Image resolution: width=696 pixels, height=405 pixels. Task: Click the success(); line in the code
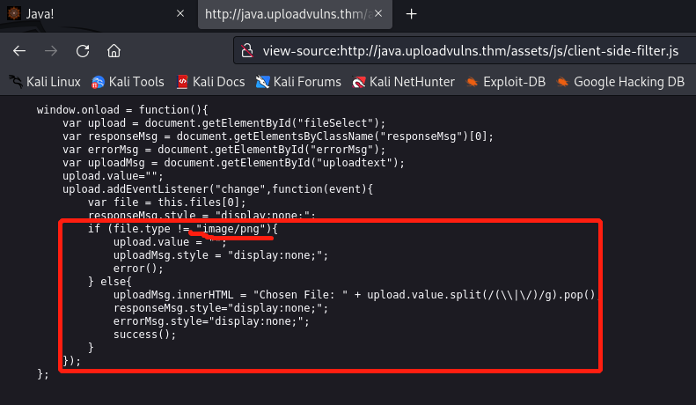point(139,335)
